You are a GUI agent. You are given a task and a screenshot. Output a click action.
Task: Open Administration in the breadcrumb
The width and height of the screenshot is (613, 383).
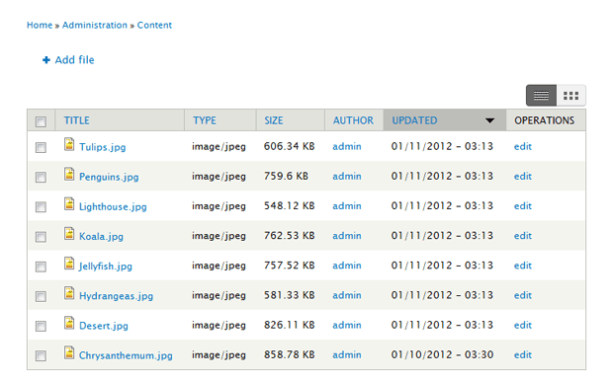pos(95,25)
